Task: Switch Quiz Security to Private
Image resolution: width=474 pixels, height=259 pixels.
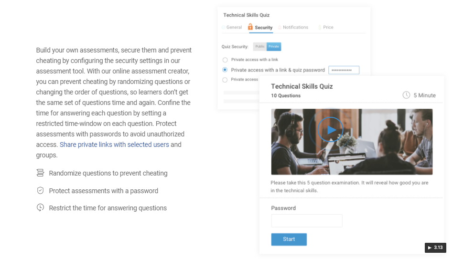Action: coord(274,47)
